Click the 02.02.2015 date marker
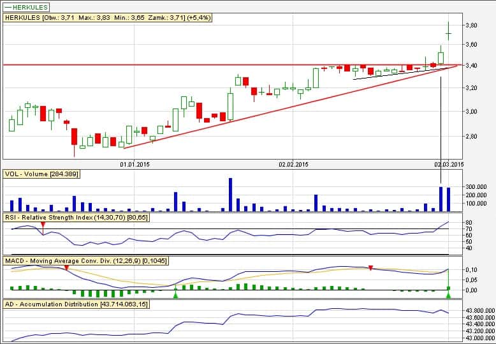 pyautogui.click(x=293, y=164)
